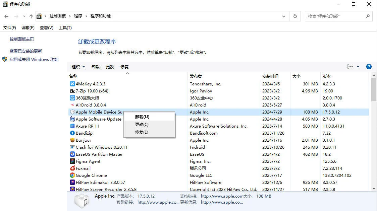The image size is (377, 211).
Task: Choose 卸载(U) from context menu
Action: 149,117
